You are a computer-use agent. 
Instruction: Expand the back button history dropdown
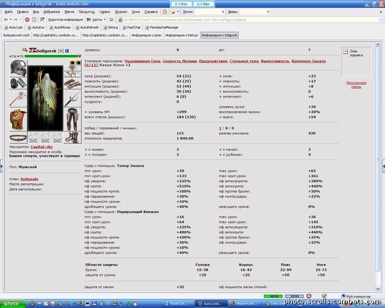click(10, 19)
